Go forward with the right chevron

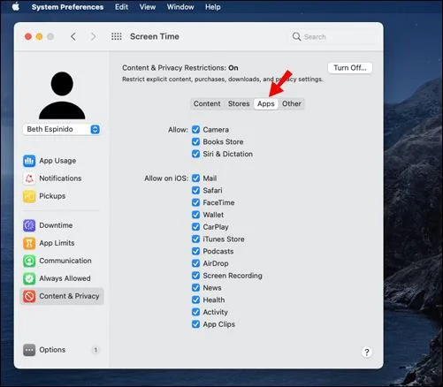coord(93,36)
